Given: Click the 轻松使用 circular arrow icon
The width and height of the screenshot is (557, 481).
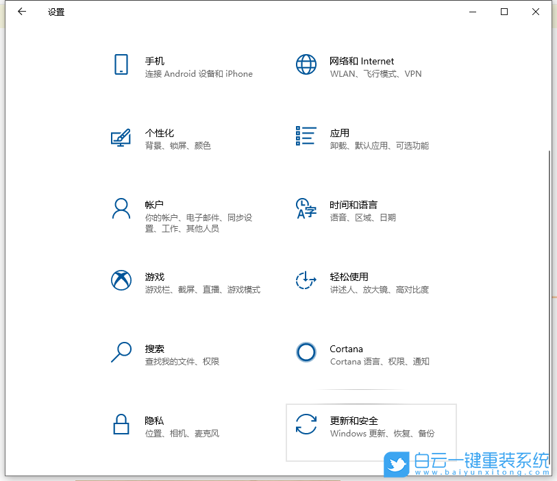Looking at the screenshot, I should pyautogui.click(x=306, y=280).
